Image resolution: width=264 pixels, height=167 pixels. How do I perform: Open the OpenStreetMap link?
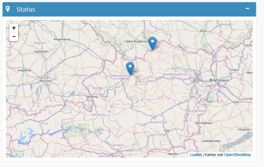point(237,155)
